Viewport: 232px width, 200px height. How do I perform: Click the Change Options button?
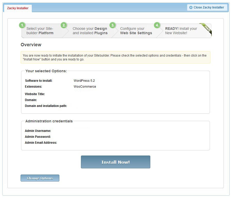[x=40, y=178]
